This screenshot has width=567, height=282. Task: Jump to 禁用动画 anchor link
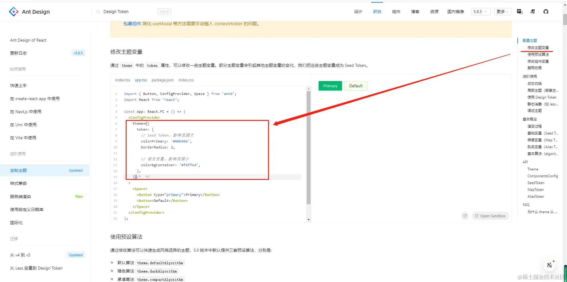click(x=535, y=68)
